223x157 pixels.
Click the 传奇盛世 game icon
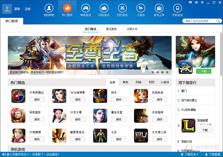click(18, 116)
